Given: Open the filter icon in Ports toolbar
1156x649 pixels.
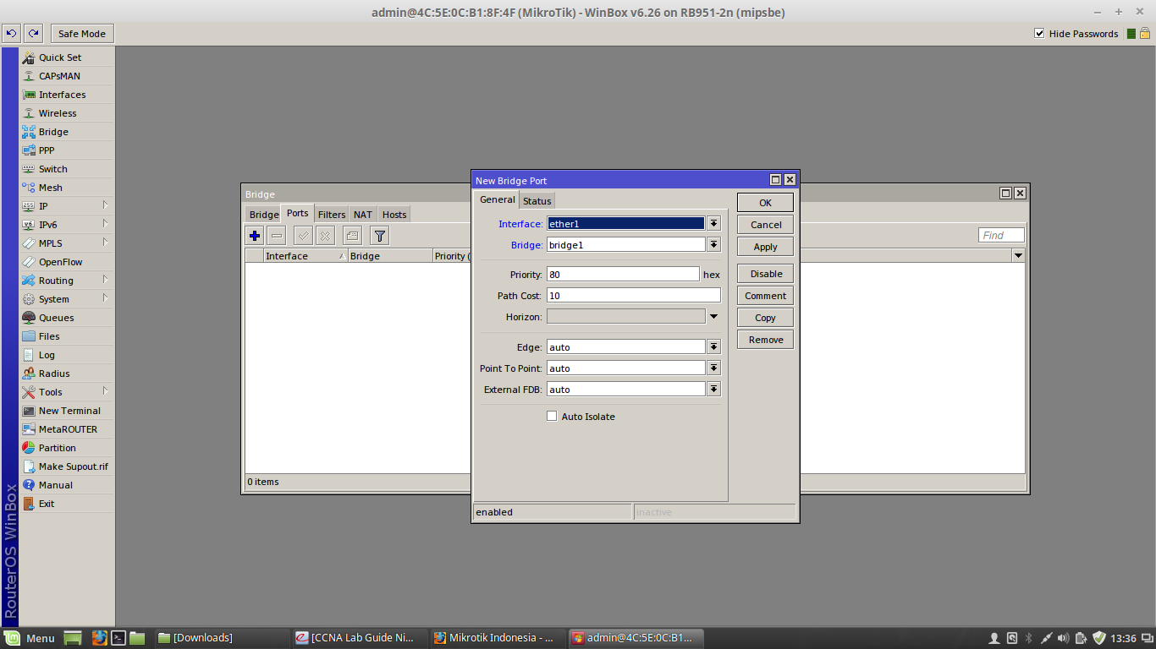Looking at the screenshot, I should 379,235.
